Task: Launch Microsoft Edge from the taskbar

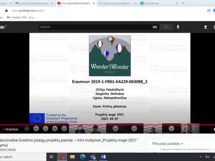Action: click(x=83, y=157)
